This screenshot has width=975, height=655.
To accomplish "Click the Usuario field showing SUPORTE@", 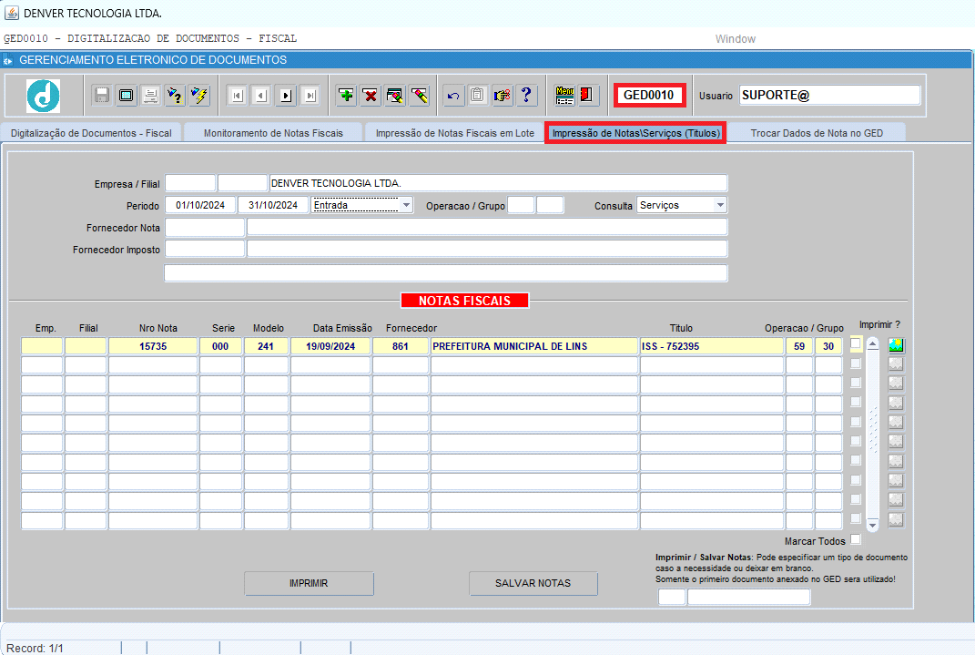I will point(829,95).
